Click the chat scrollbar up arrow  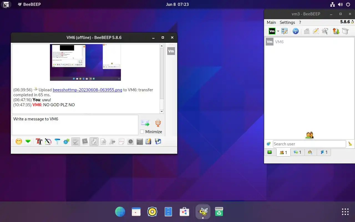click(x=162, y=46)
